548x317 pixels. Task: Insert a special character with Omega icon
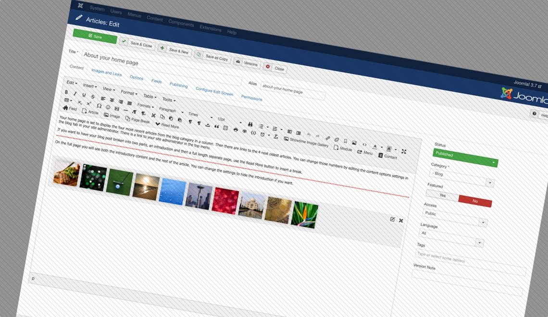point(99,106)
